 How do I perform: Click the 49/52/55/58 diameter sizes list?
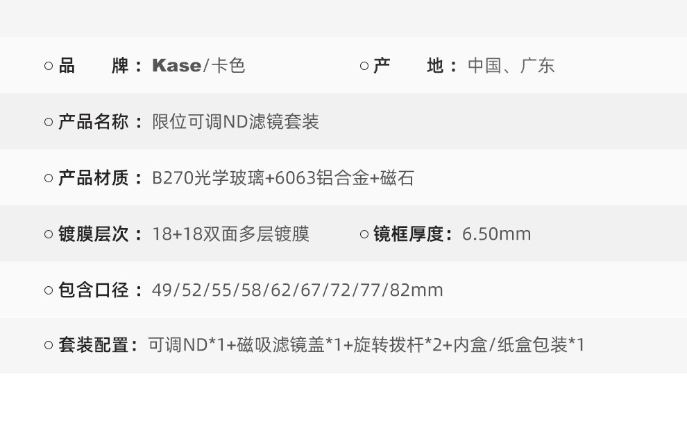click(x=297, y=290)
